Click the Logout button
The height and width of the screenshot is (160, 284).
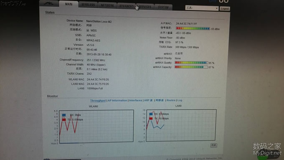[x=225, y=8]
